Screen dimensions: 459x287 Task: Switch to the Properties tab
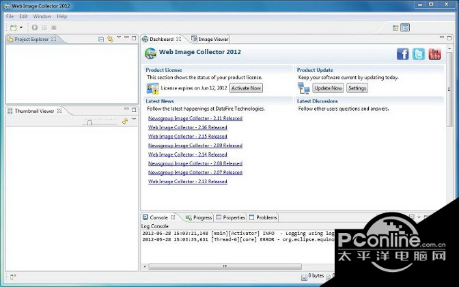231,217
